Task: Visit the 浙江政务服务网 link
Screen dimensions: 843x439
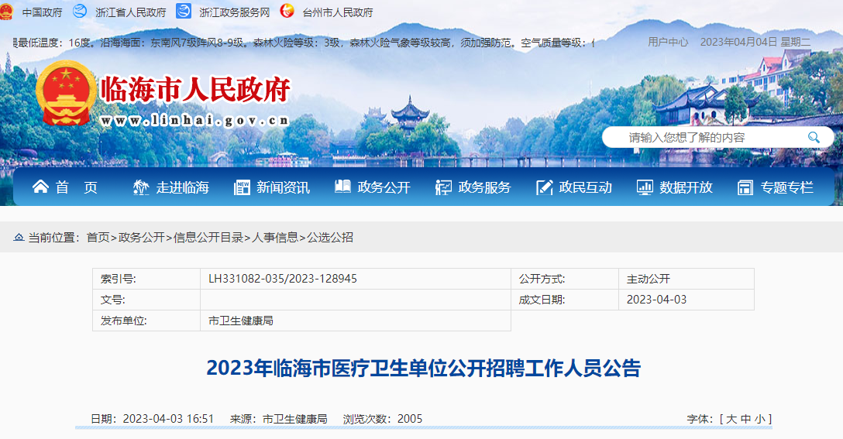Action: 235,12
